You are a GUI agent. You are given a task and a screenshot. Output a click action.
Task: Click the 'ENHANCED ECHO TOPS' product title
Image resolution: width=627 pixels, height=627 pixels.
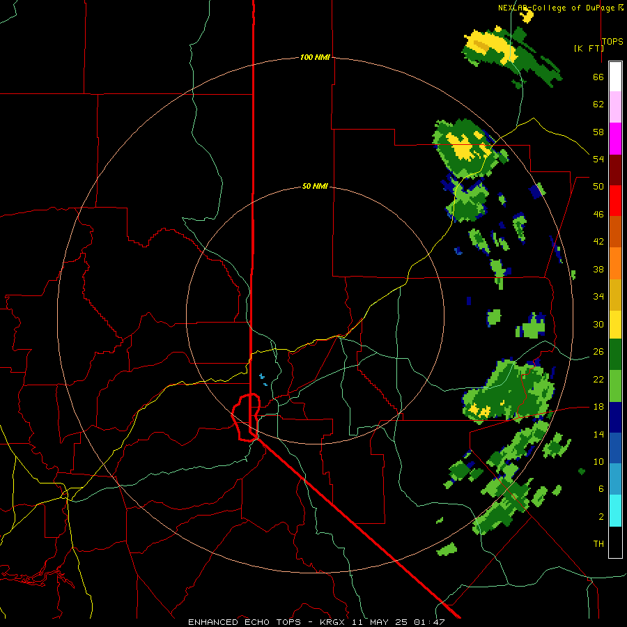click(x=245, y=622)
